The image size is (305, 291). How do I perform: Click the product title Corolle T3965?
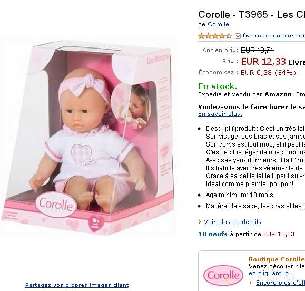251,15
